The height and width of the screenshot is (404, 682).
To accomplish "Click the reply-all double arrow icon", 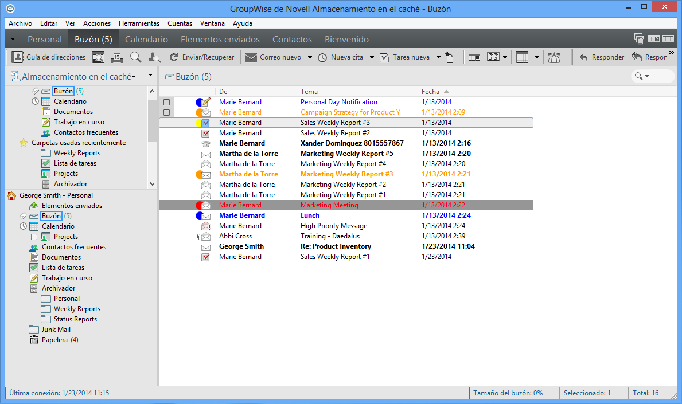I will (637, 57).
